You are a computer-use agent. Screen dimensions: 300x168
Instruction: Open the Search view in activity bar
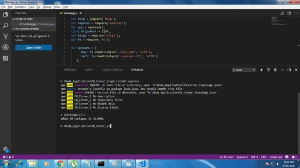[x=6, y=25]
